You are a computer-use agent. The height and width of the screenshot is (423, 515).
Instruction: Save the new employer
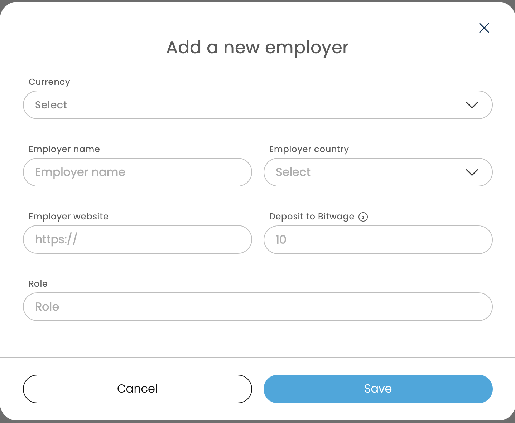coord(378,389)
